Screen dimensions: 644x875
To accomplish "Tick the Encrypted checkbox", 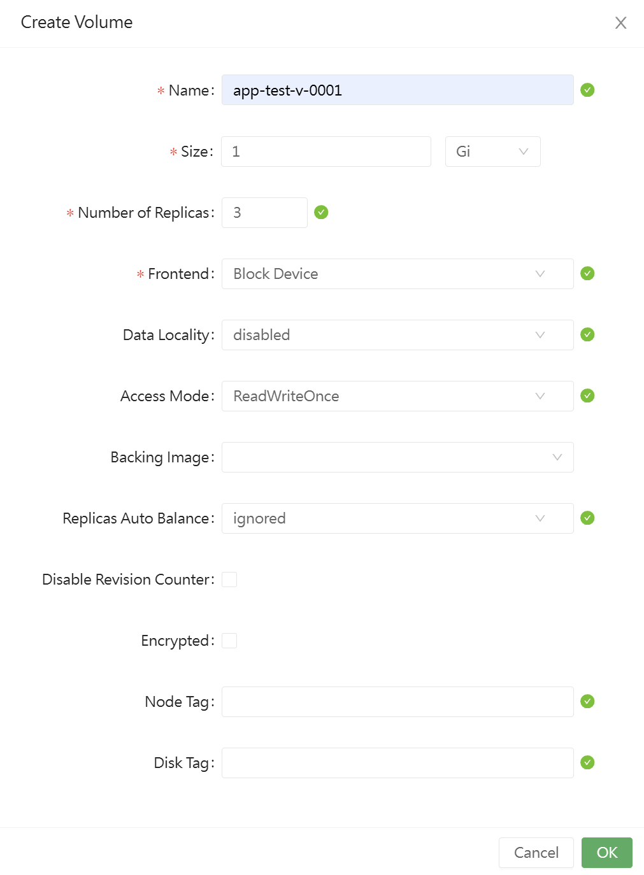I will point(229,641).
